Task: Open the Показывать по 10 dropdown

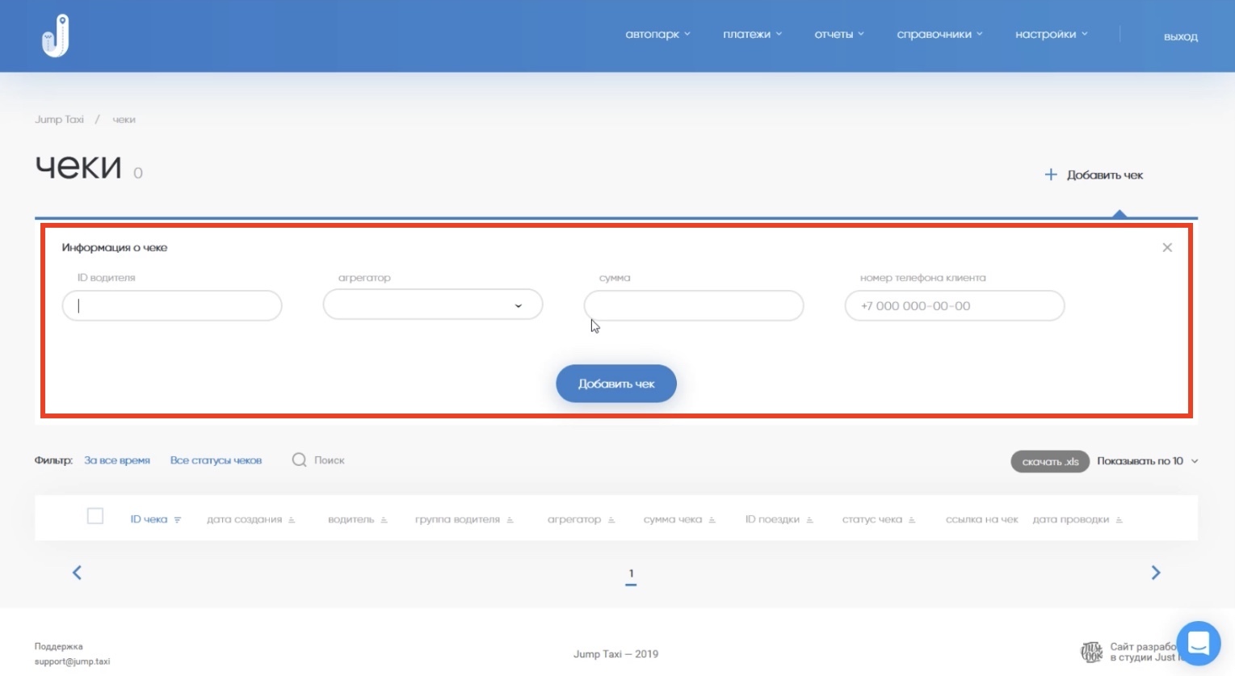Action: point(1147,461)
